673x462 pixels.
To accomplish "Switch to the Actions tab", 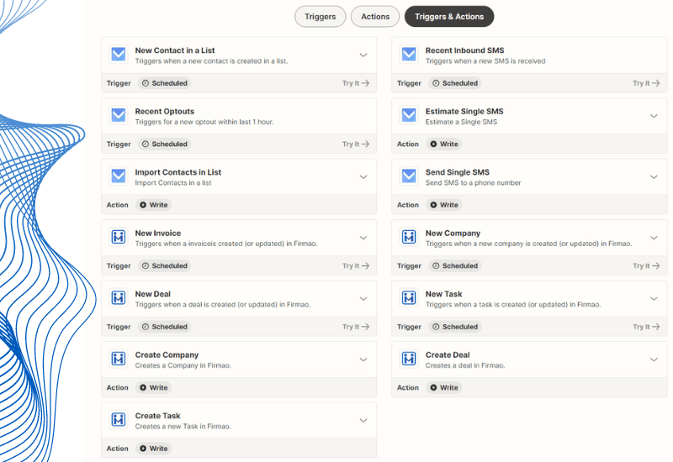I will pos(375,17).
